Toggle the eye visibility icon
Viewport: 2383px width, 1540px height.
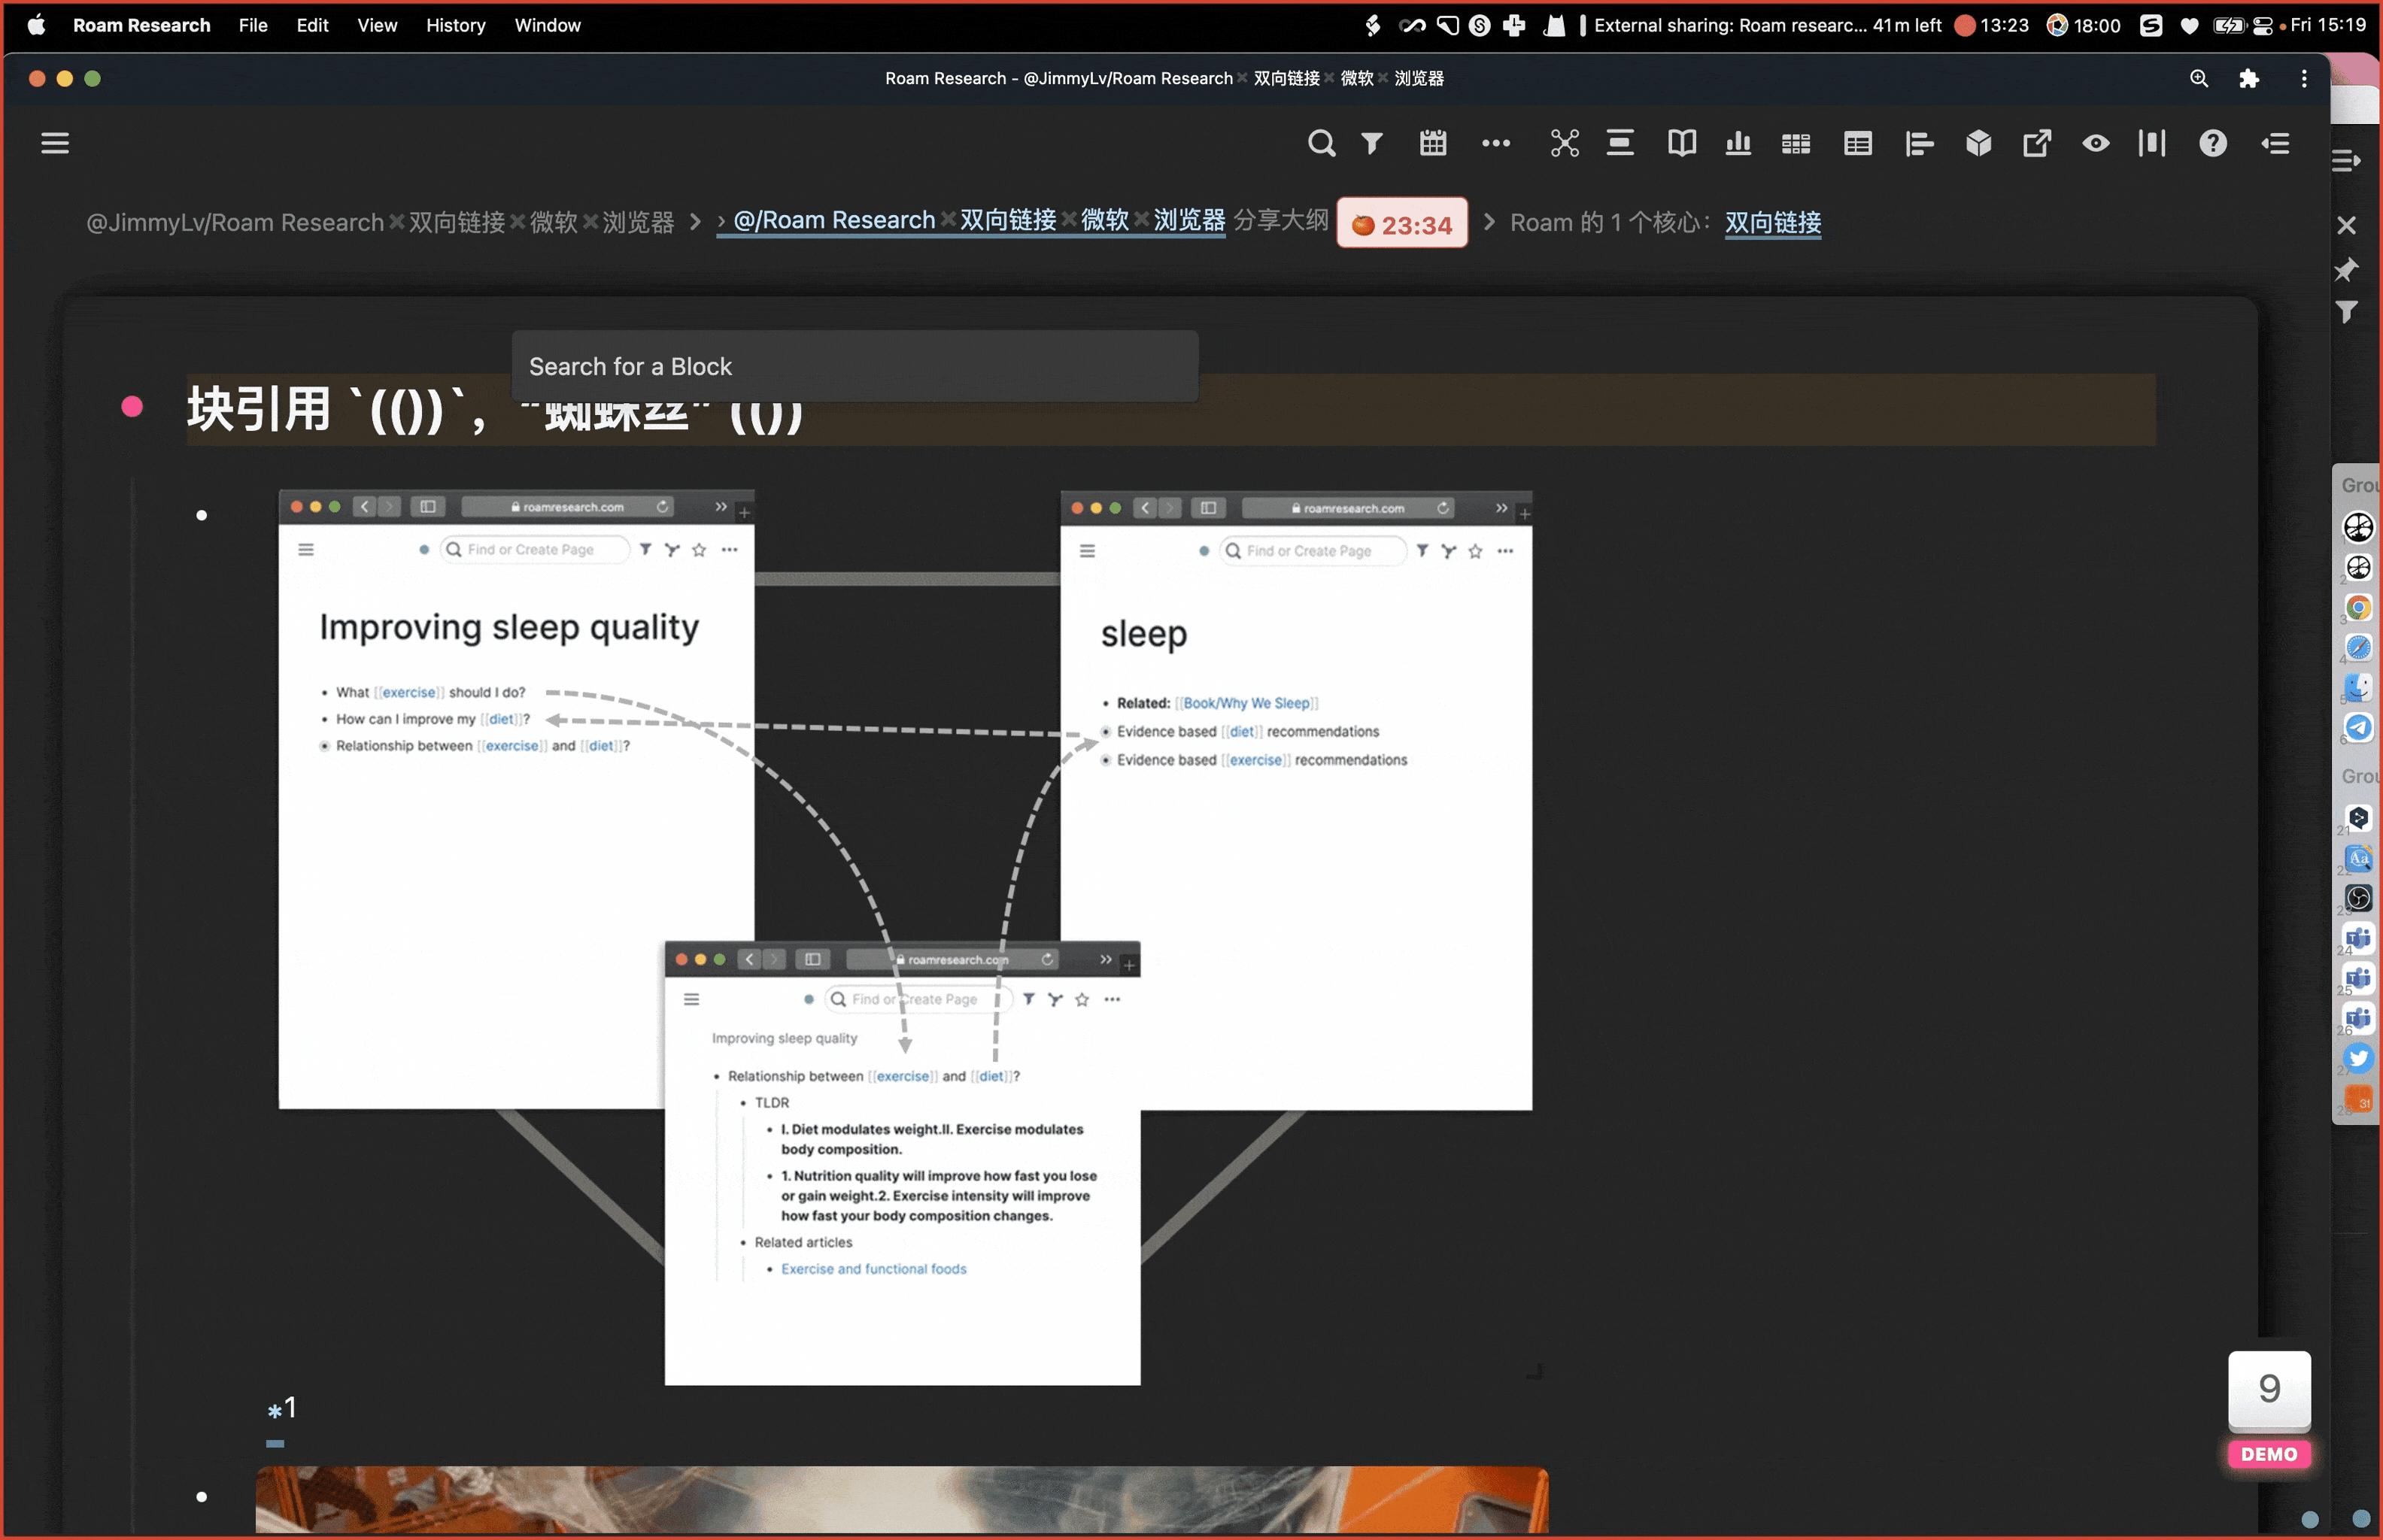tap(2096, 143)
